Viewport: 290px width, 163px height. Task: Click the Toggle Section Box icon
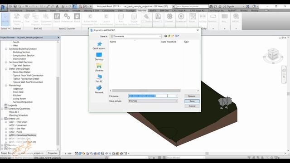click(134, 19)
